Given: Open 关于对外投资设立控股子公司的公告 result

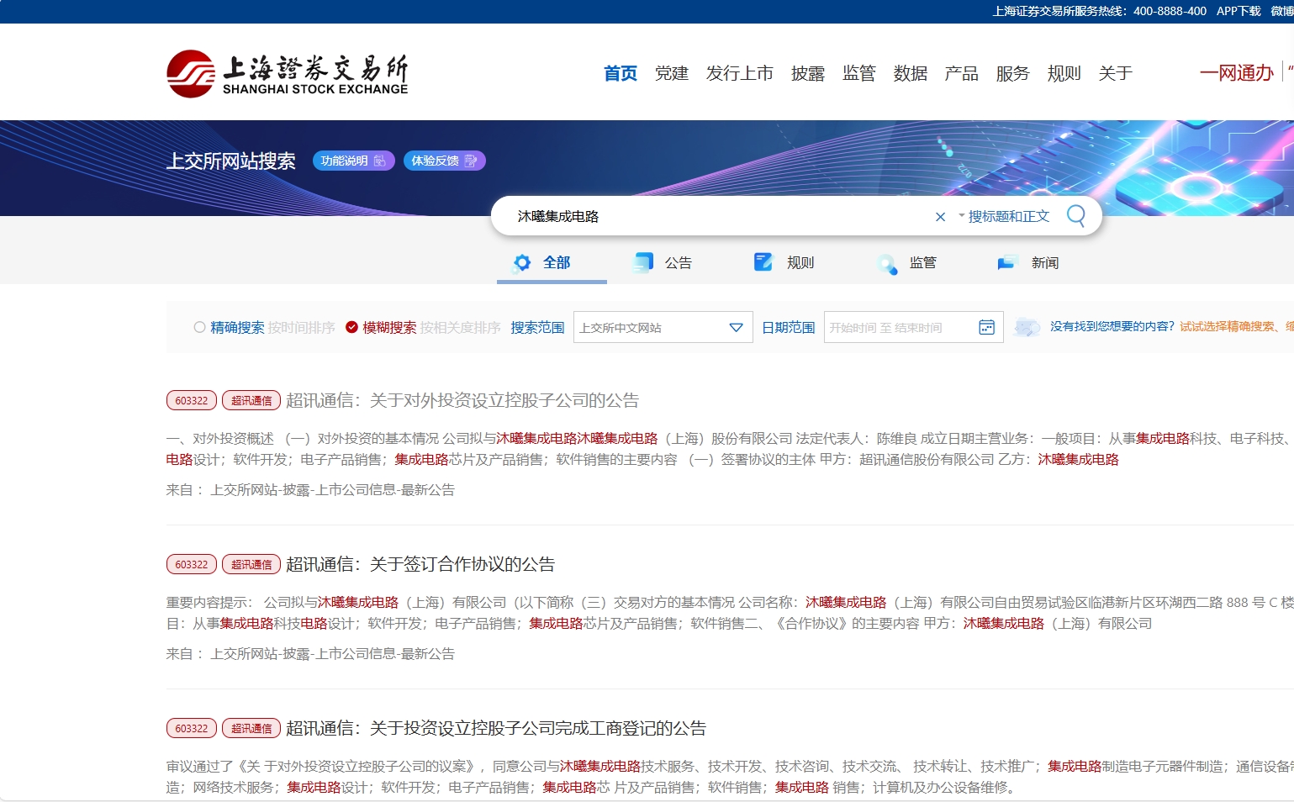Looking at the screenshot, I should (462, 400).
